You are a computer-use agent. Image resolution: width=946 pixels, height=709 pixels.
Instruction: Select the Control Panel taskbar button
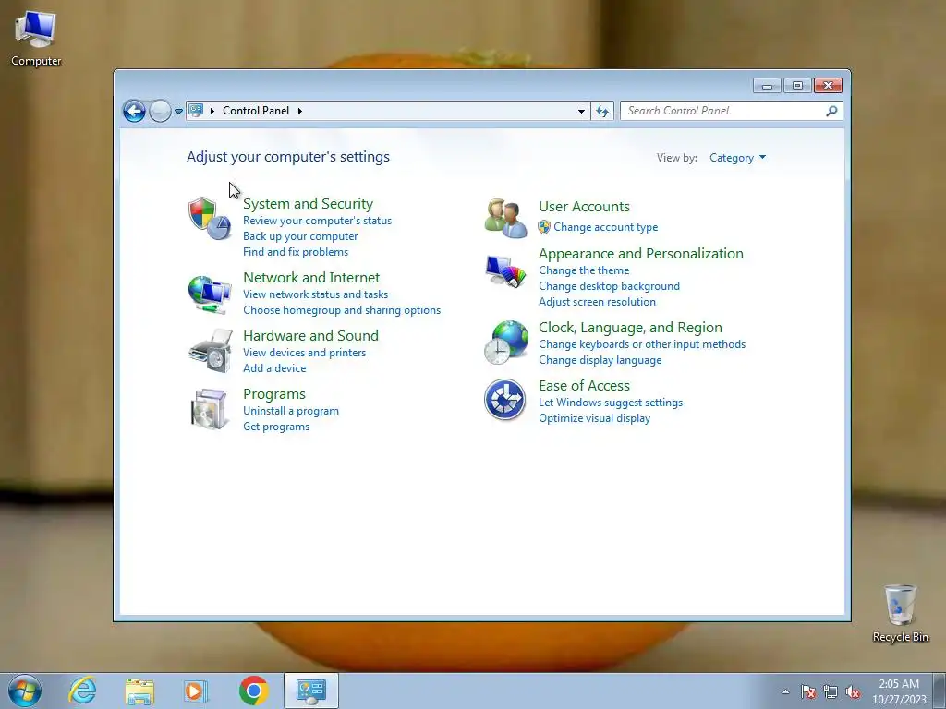(x=310, y=691)
